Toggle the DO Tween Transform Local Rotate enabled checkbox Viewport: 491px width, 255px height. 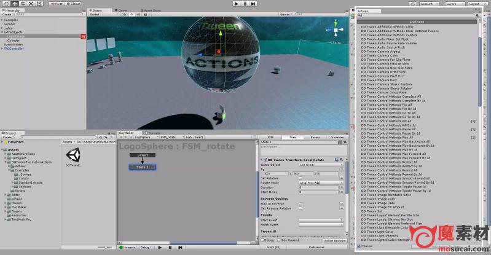[x=265, y=160]
